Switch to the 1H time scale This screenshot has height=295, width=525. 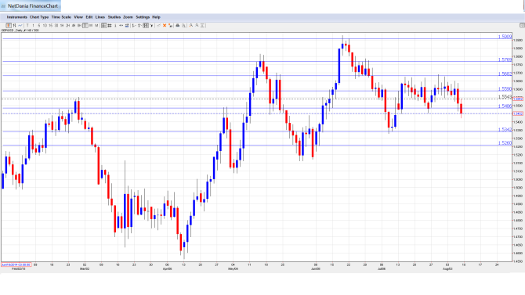coord(62,25)
